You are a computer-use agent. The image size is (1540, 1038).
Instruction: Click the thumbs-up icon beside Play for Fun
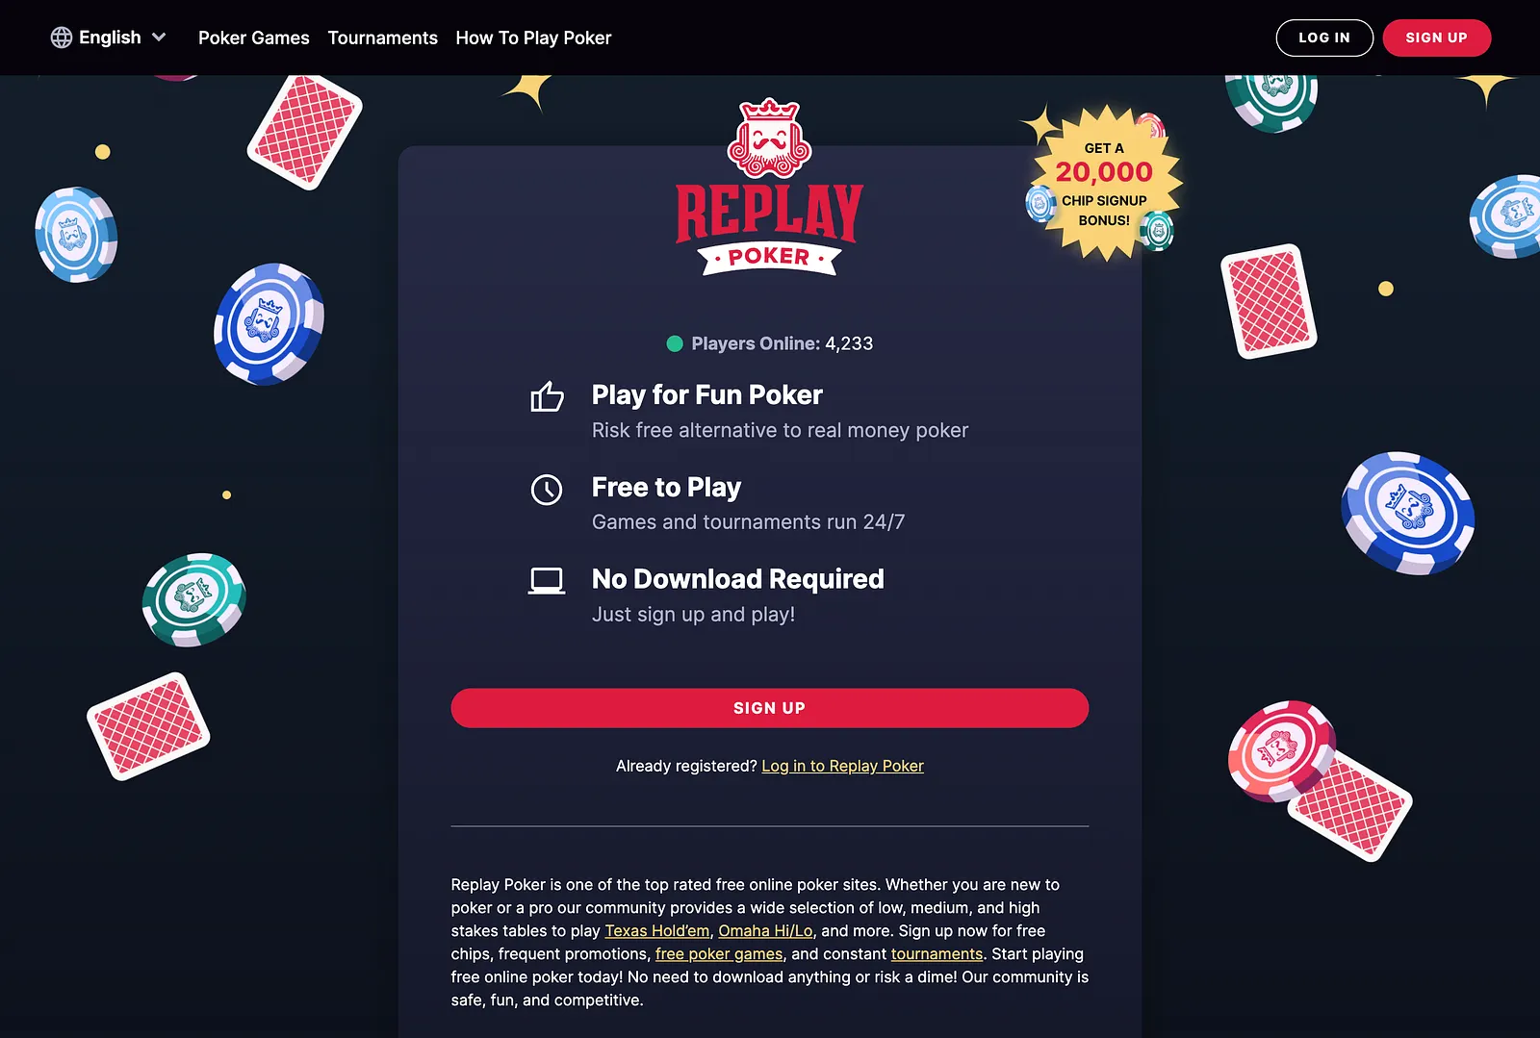point(547,396)
